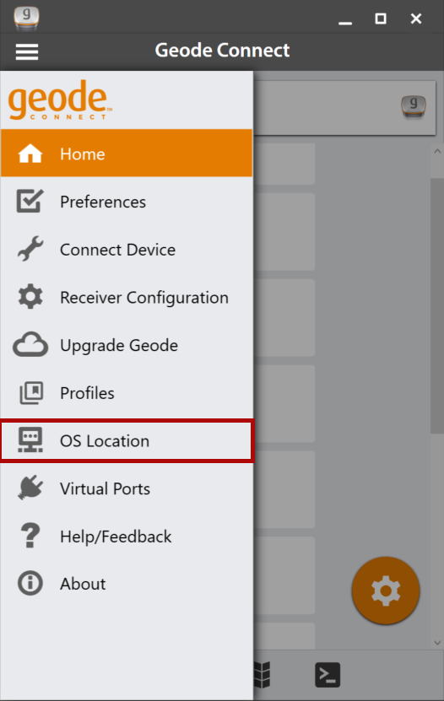Go to the Virtual Ports page

pos(127,488)
